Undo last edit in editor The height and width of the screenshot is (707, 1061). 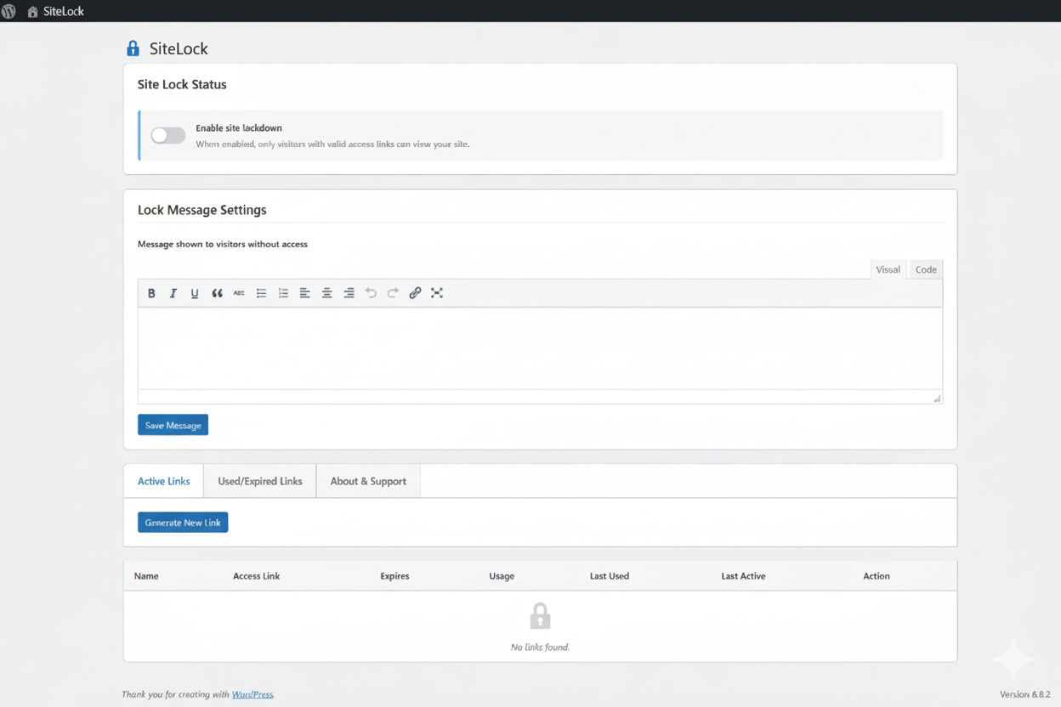coord(371,293)
